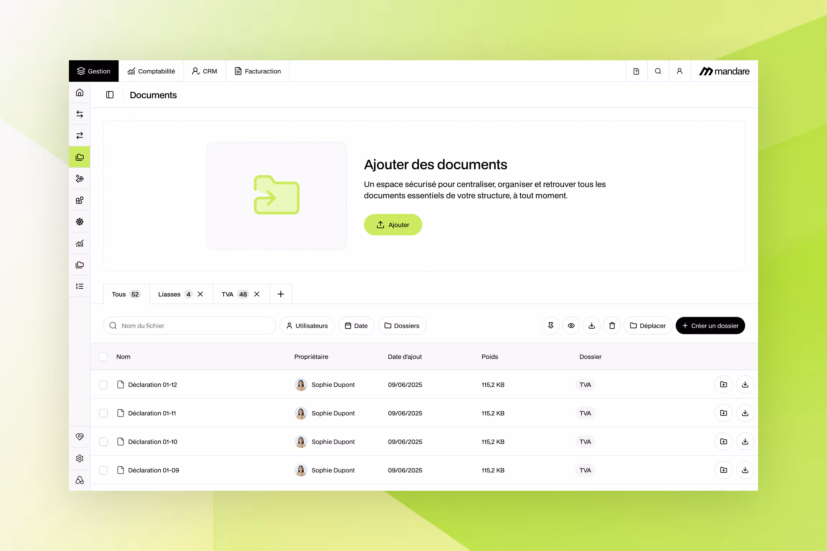
Task: Click Créer un dossier button
Action: click(x=710, y=325)
